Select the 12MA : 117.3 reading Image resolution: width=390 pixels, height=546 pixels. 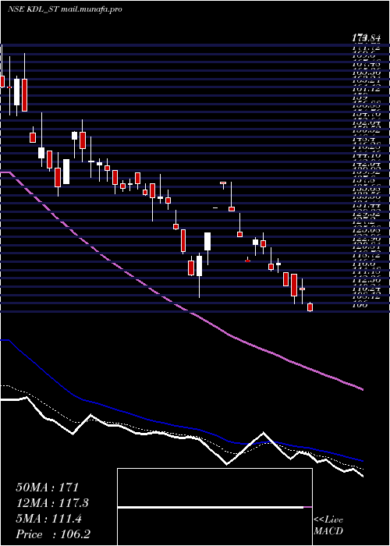point(52,503)
